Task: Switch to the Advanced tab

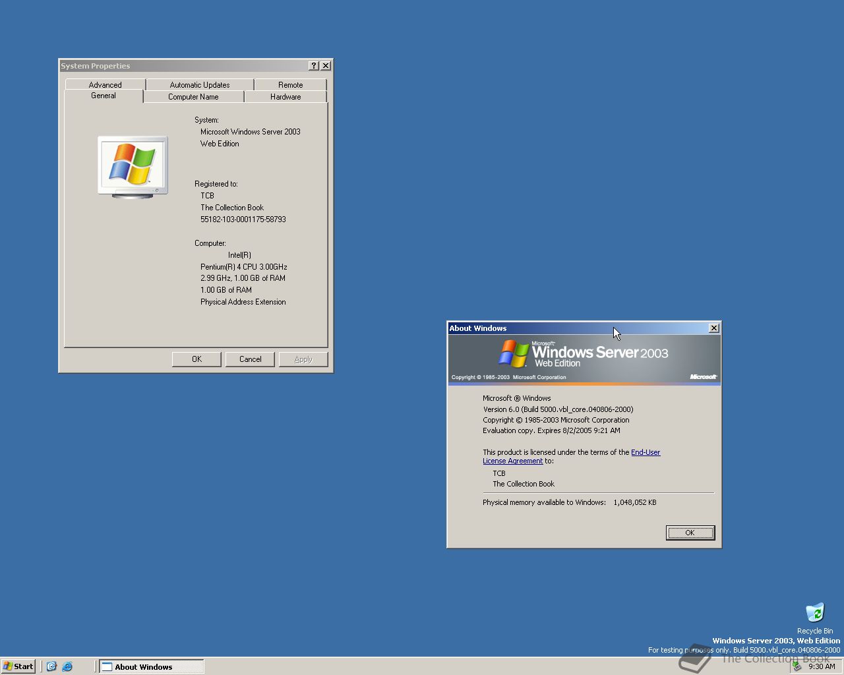Action: tap(105, 84)
